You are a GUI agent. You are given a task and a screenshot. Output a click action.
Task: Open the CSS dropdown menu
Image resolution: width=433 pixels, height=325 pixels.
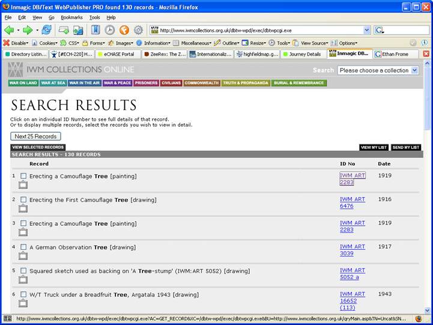[70, 43]
